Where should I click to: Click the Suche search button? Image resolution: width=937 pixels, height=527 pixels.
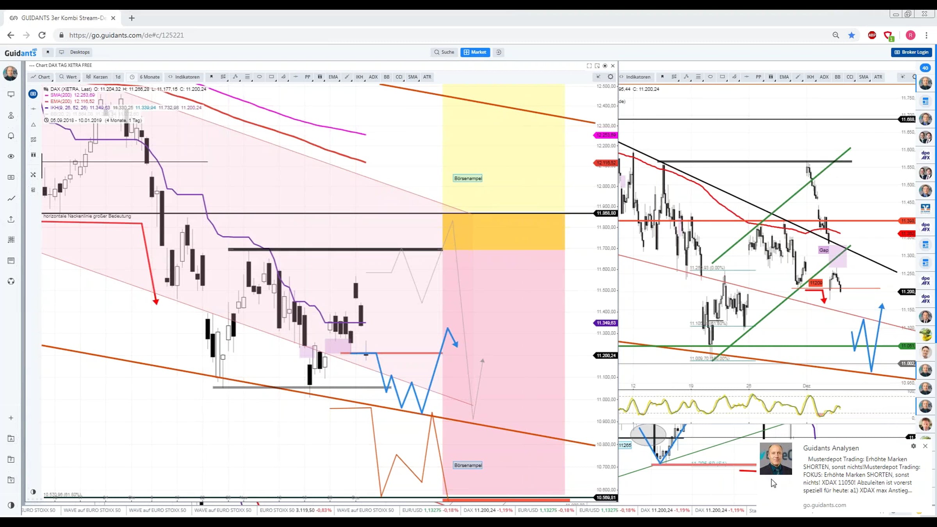[444, 52]
